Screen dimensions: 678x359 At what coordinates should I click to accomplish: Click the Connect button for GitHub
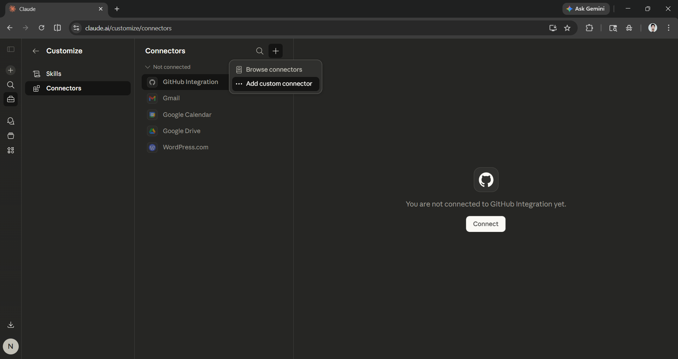coord(485,224)
